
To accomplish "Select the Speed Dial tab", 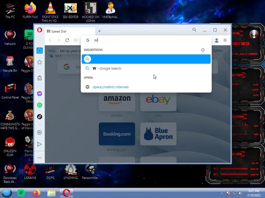I will click(x=70, y=31).
